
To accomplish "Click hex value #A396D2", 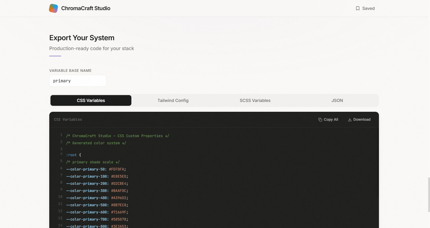I will click(119, 198).
